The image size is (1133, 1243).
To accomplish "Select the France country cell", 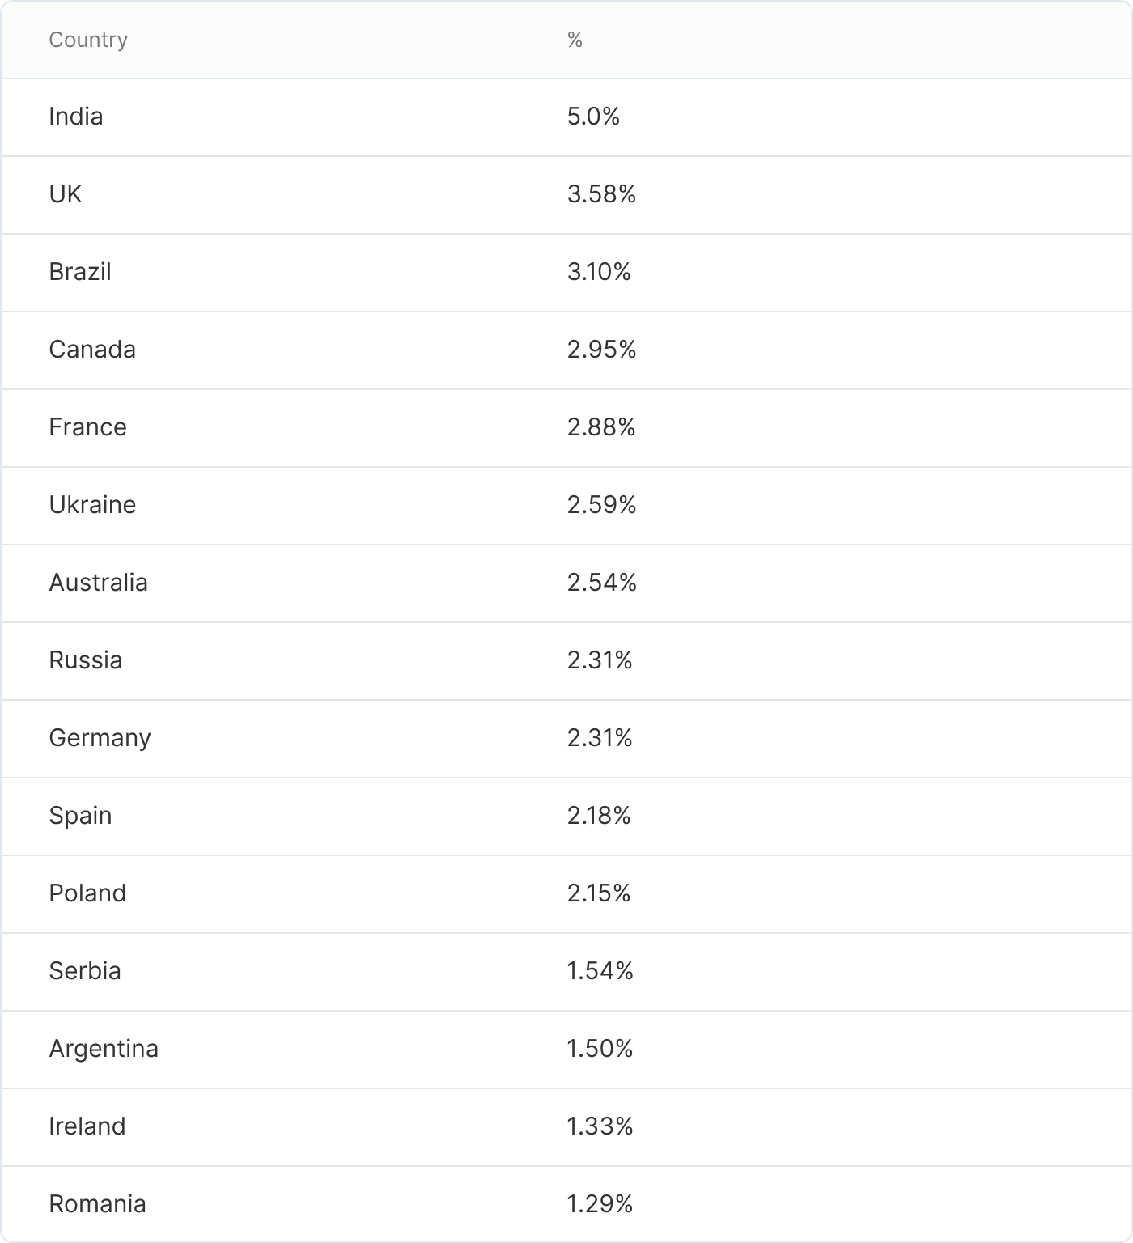I will click(x=87, y=427).
